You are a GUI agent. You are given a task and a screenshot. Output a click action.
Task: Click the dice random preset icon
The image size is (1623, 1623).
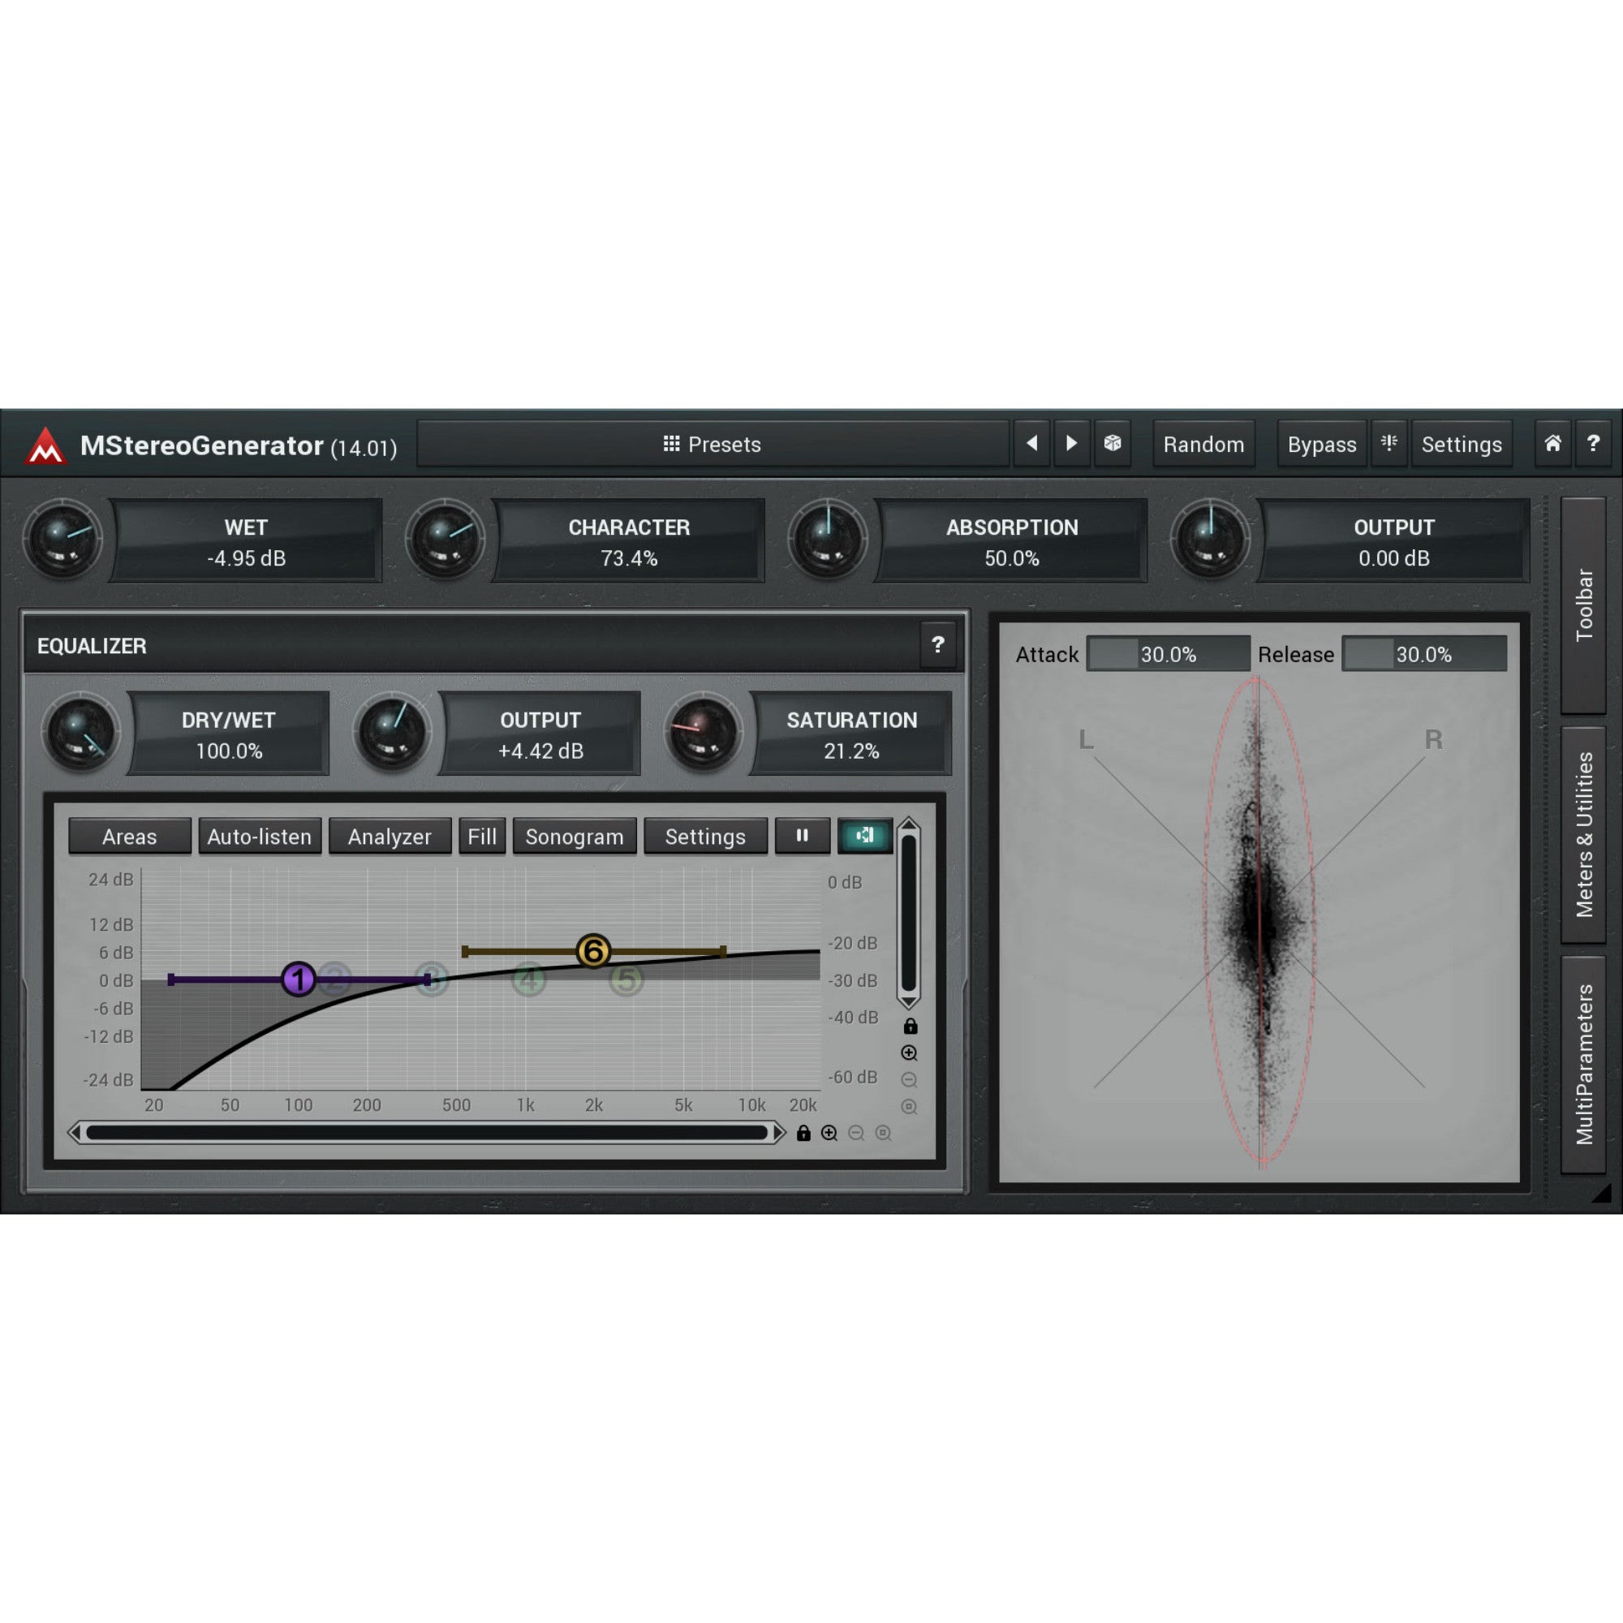[1113, 444]
